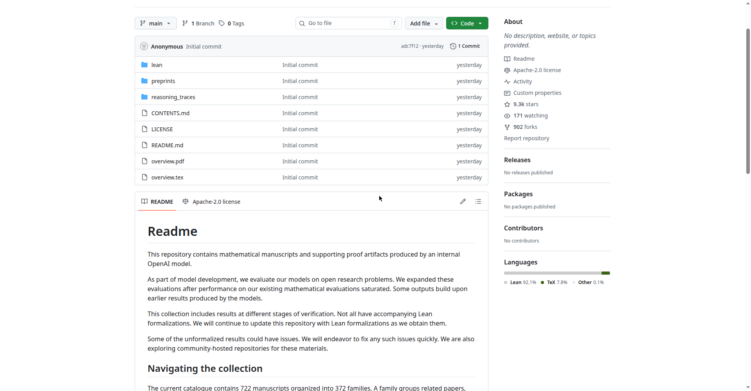Open the lean folder name

[x=157, y=65]
